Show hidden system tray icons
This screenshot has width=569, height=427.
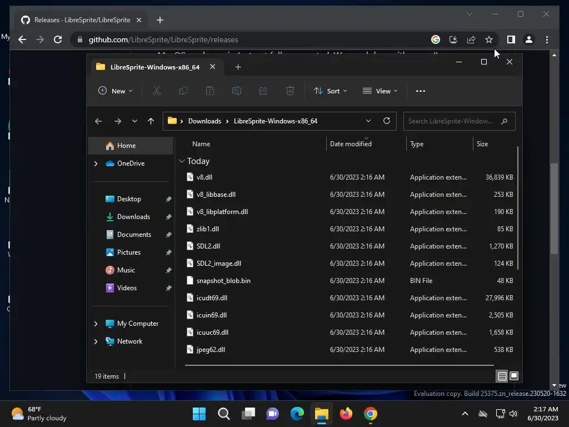pos(465,414)
